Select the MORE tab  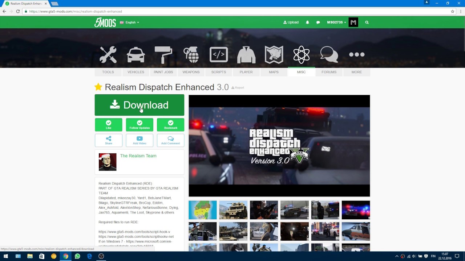357,72
